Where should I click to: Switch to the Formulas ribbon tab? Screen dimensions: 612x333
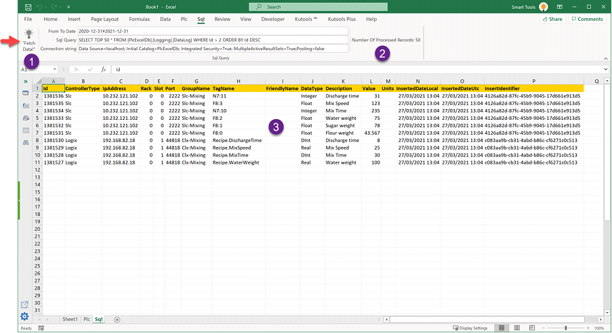click(140, 19)
